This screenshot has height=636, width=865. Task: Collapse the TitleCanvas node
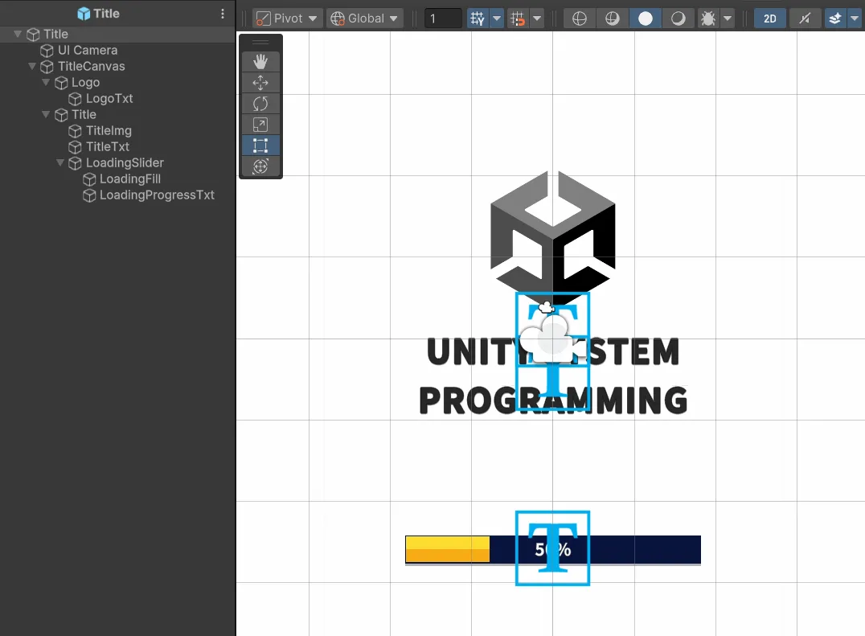point(32,66)
